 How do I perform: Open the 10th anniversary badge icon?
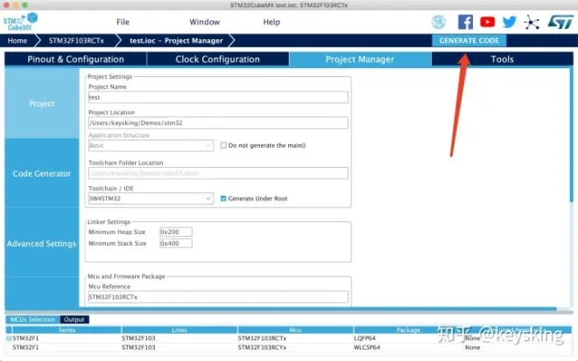tap(438, 22)
